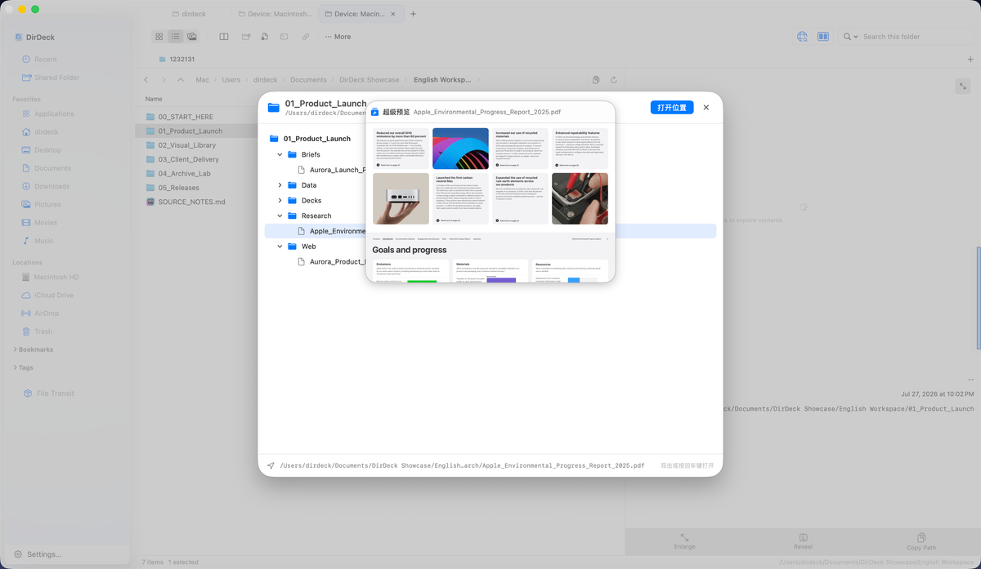Collapse the Web folder in dialog tree
The width and height of the screenshot is (981, 569).
click(x=280, y=246)
